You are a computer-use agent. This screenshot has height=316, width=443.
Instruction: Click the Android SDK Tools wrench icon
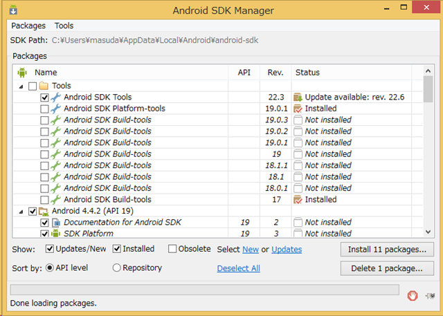coord(56,97)
